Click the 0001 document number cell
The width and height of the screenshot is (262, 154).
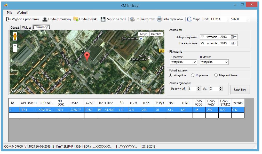click(62, 110)
